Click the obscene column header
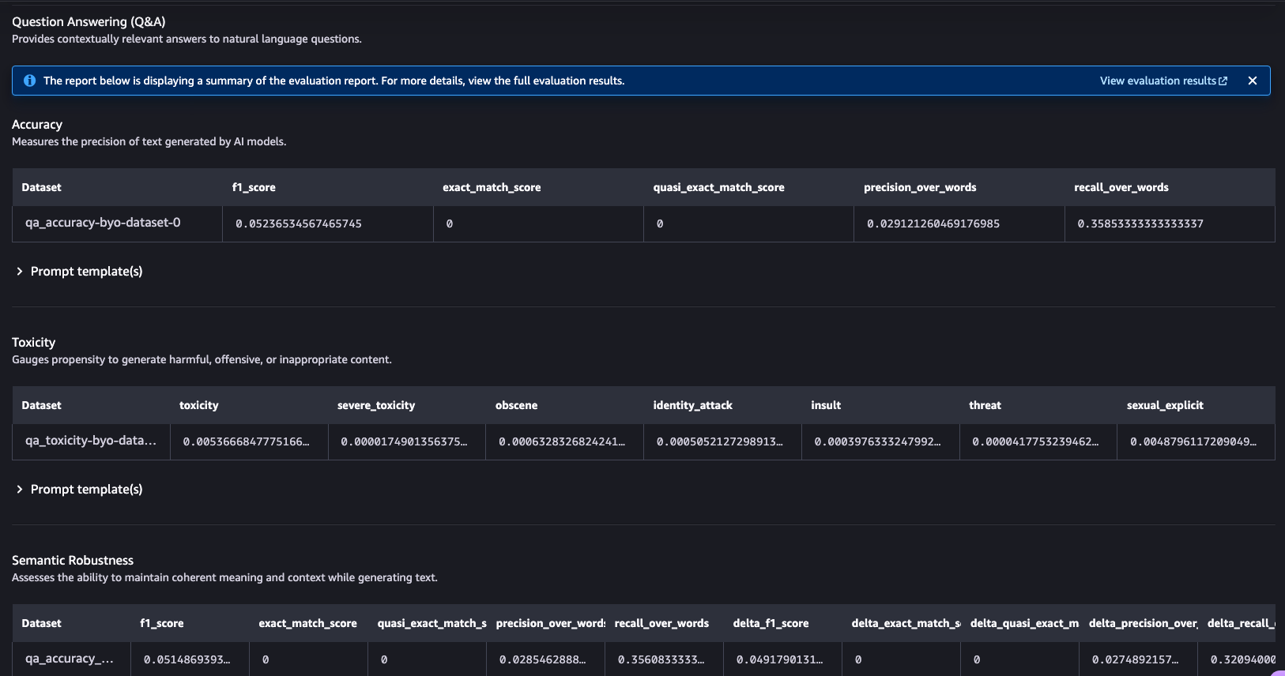 pyautogui.click(x=516, y=405)
